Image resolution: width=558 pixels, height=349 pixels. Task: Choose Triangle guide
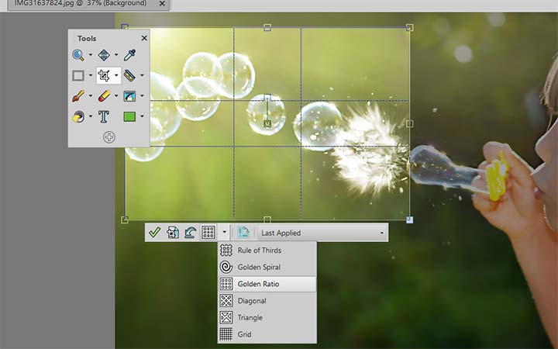[267, 318]
